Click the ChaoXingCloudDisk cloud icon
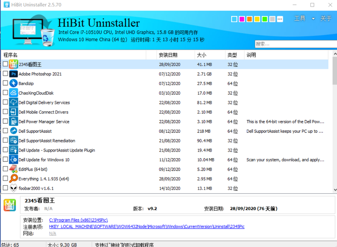337x247 pixels. (13, 93)
